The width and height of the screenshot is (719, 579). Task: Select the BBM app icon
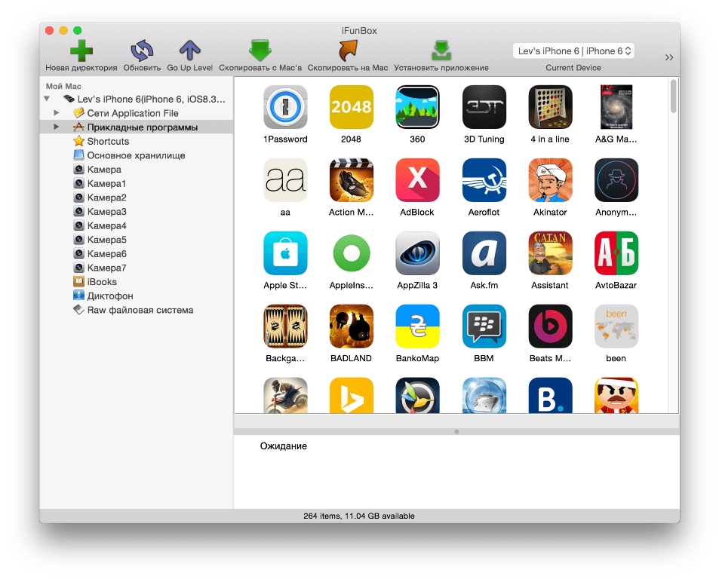tap(484, 326)
